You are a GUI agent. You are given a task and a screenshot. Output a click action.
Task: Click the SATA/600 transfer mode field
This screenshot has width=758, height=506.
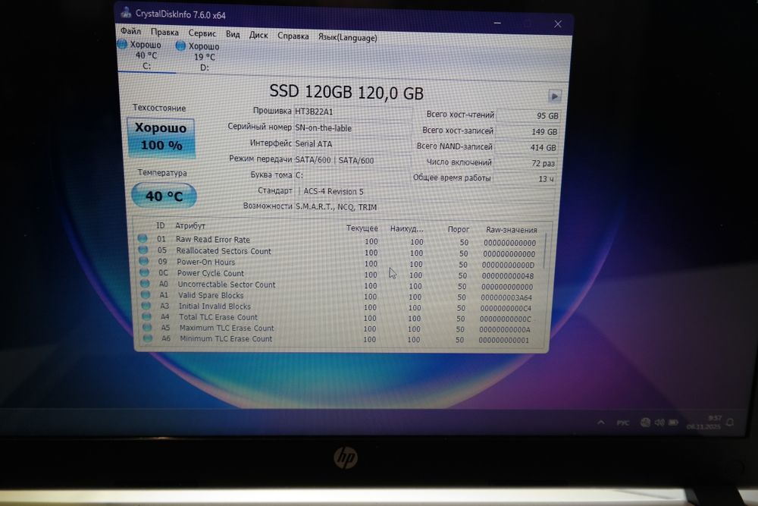(x=352, y=161)
